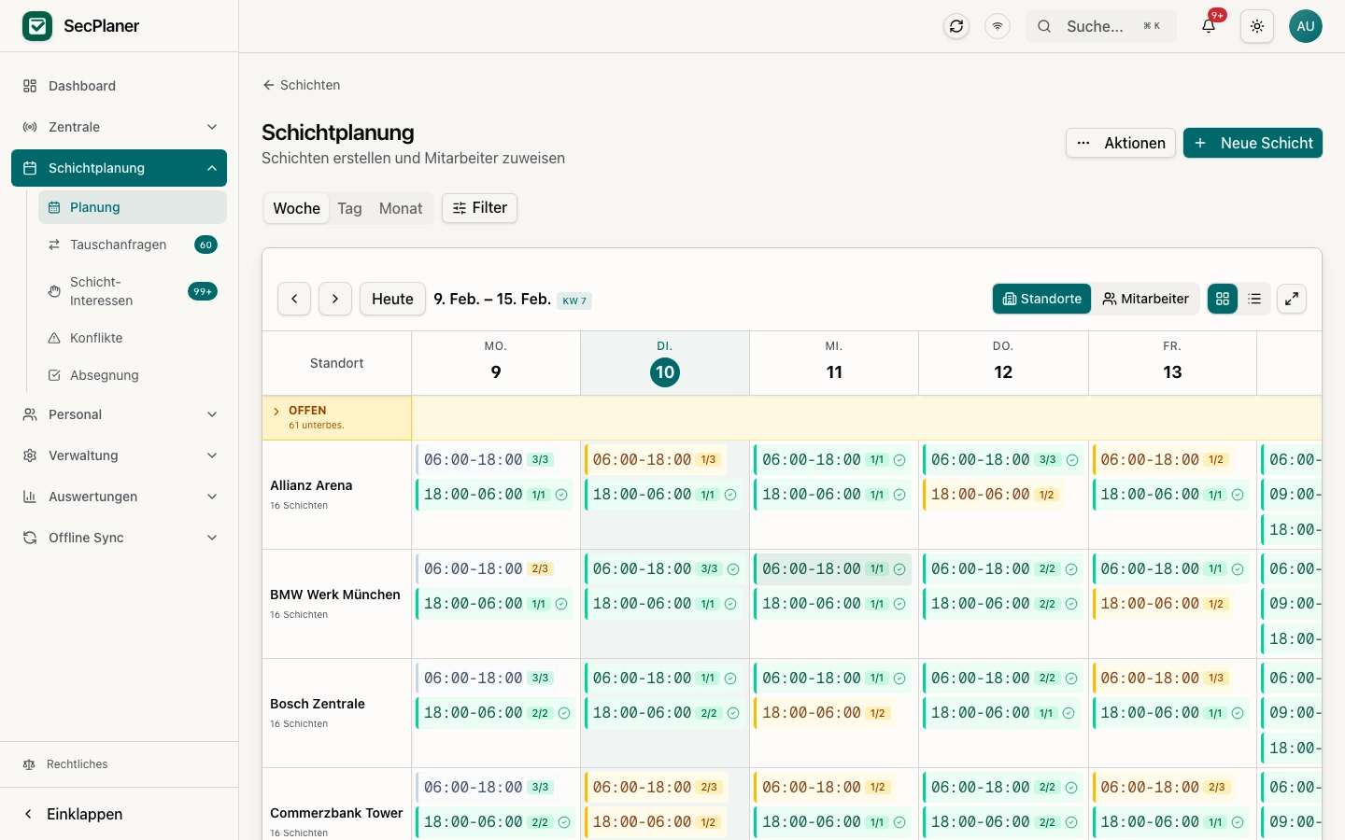Open the fullscreen expand icon on the planner
The image size is (1345, 840).
(x=1292, y=299)
